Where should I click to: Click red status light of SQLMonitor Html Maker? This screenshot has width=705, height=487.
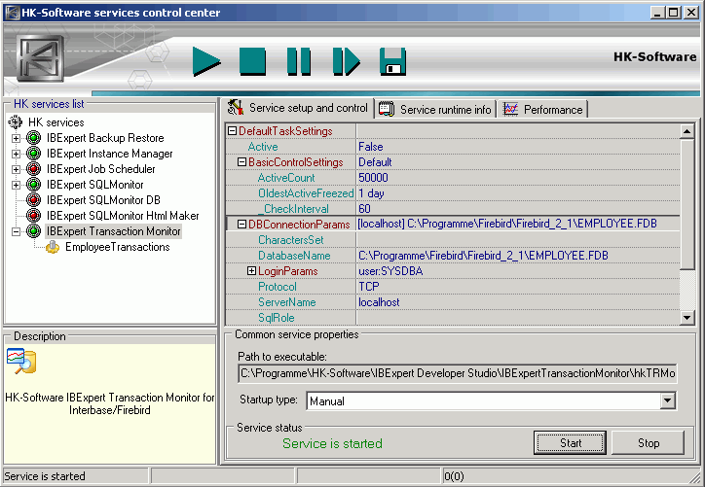click(33, 216)
